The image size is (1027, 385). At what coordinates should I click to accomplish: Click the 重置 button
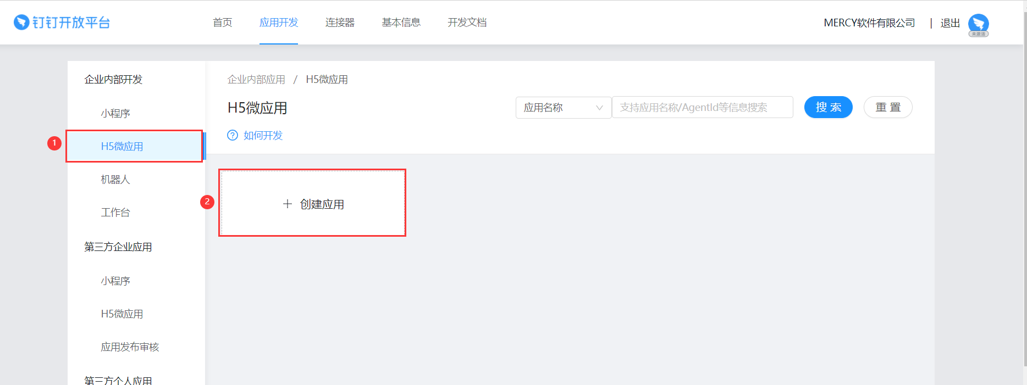[888, 107]
